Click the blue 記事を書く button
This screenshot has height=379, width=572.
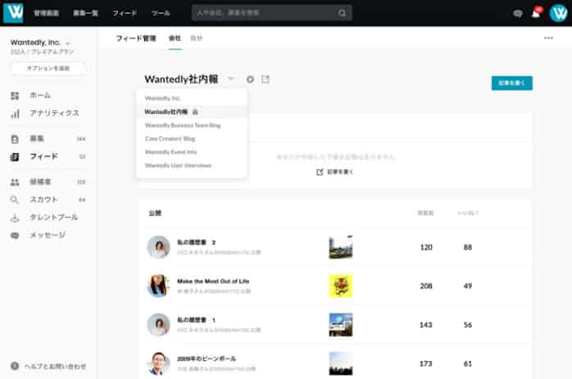[x=511, y=83]
